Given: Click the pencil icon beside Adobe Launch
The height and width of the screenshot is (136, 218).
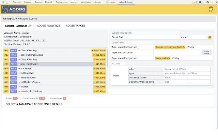Looking at the screenshot, I should click(30, 26).
